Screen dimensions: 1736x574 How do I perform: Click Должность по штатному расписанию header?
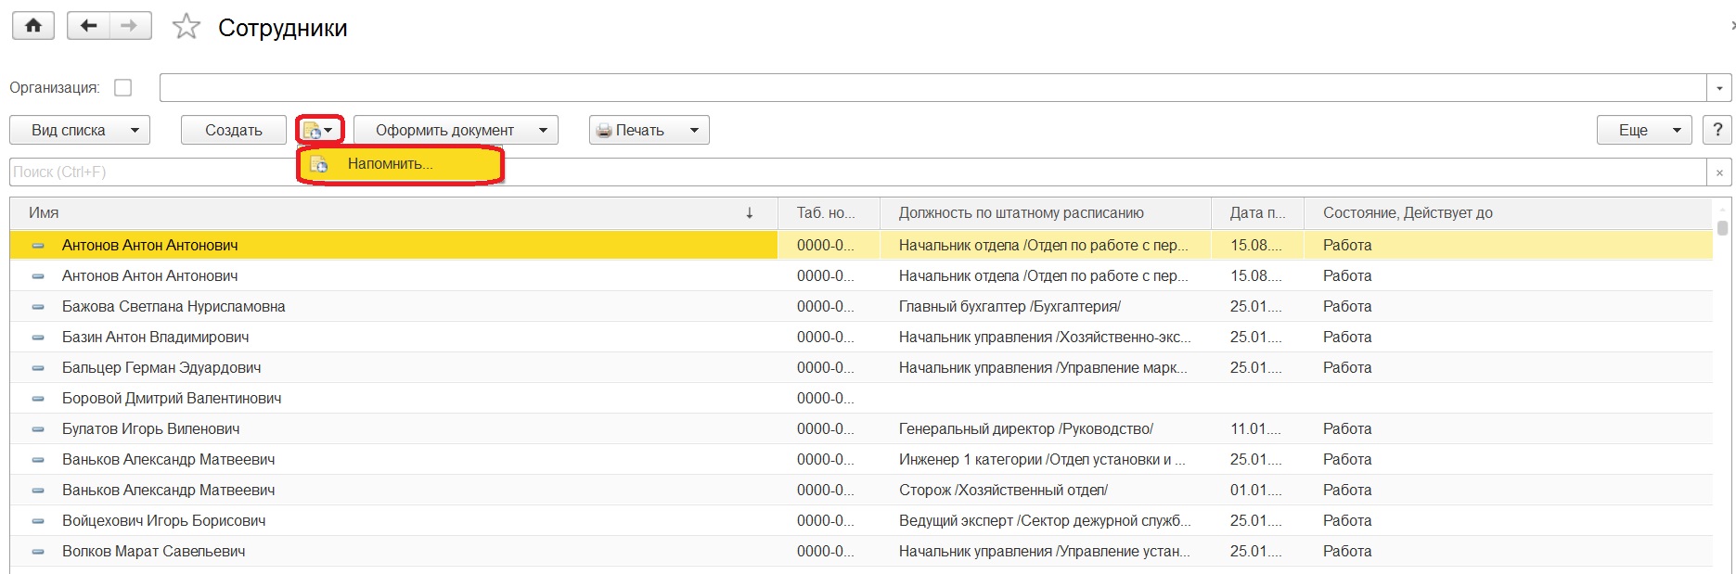point(1046,212)
